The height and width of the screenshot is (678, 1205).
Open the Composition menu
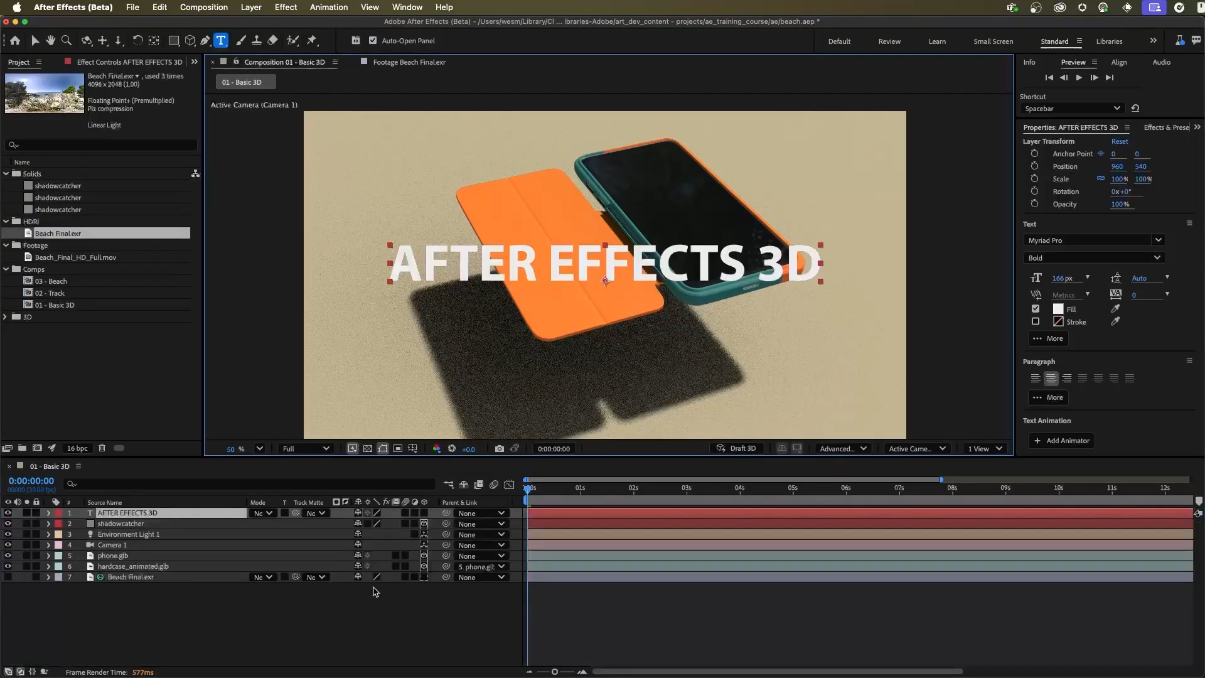tap(203, 8)
